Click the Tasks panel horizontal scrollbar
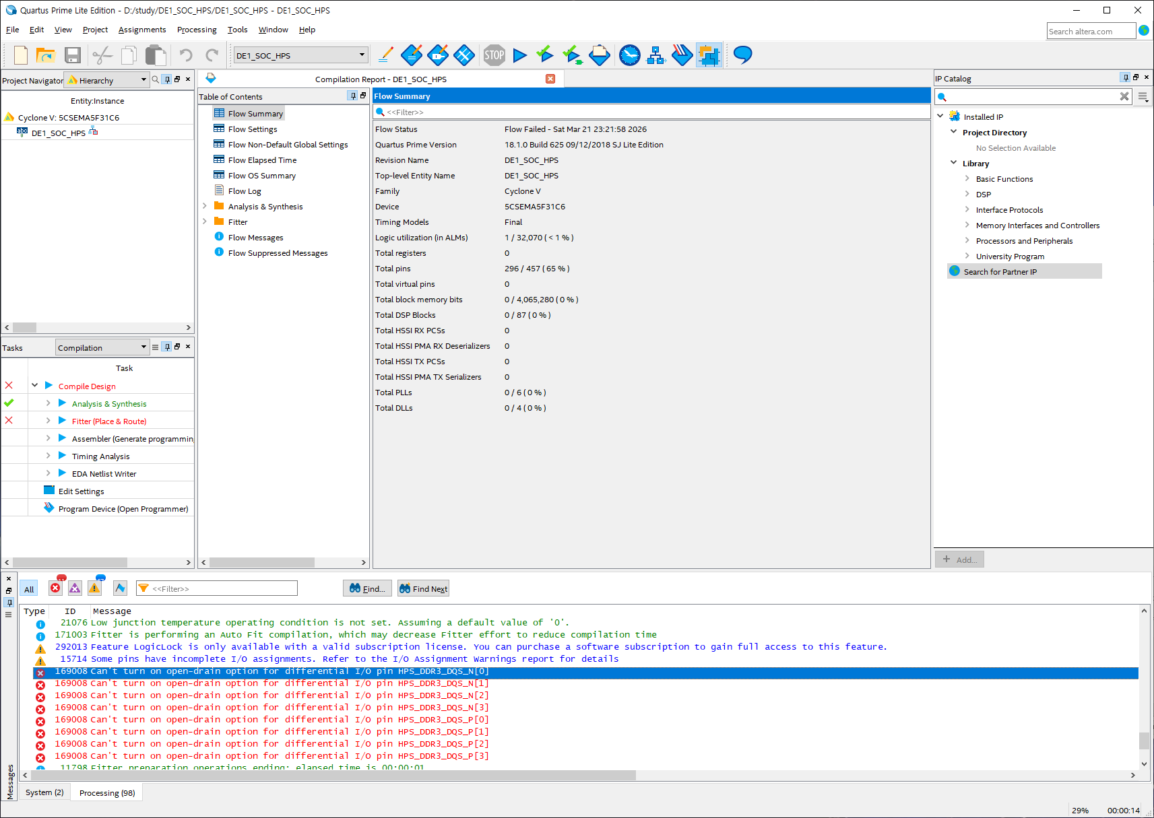Screen dimensions: 1154x818 point(70,562)
